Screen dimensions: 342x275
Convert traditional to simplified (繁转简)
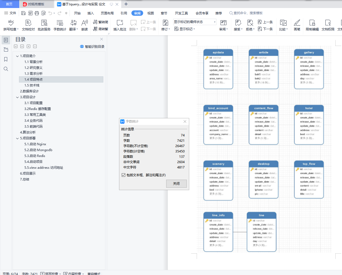click(x=101, y=22)
